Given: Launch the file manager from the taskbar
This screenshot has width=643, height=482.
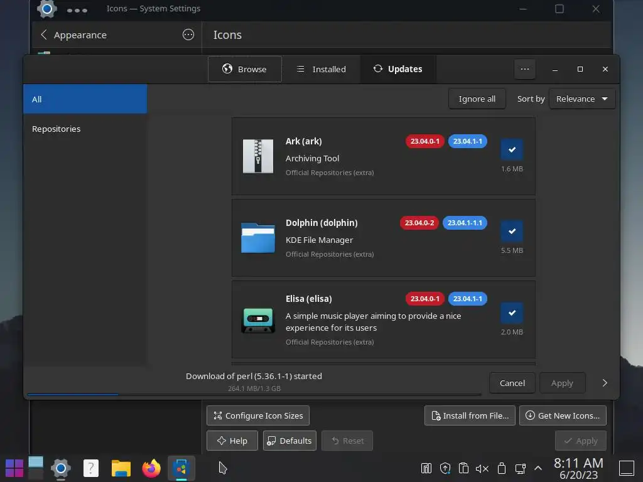Looking at the screenshot, I should [x=121, y=468].
